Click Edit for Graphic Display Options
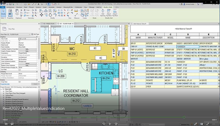This screenshot has height=126, width=220. (27, 51)
